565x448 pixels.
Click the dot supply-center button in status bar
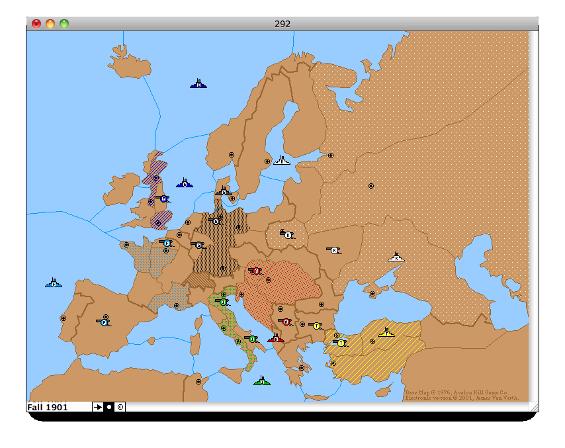coord(109,407)
